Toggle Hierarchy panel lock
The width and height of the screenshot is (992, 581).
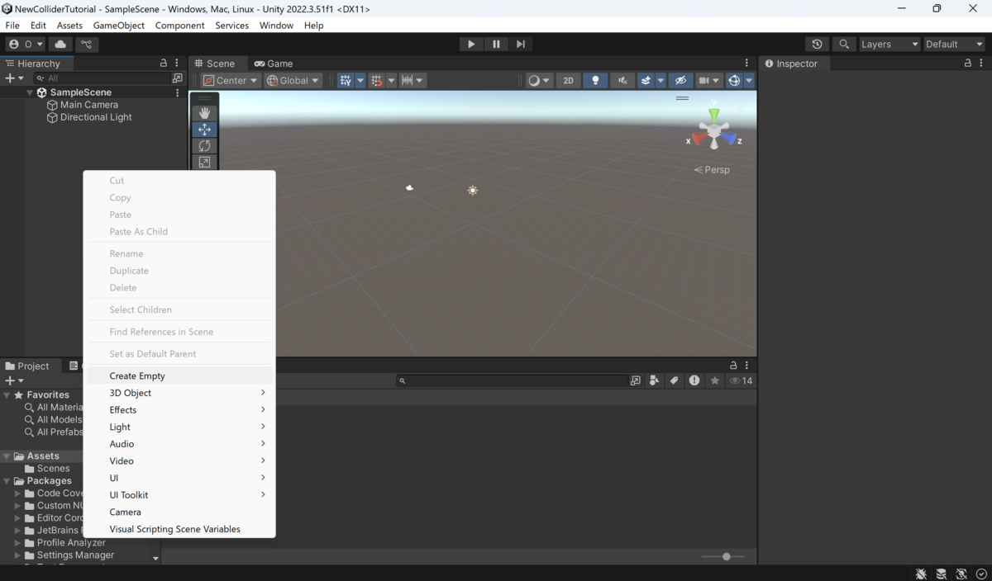[x=164, y=63]
